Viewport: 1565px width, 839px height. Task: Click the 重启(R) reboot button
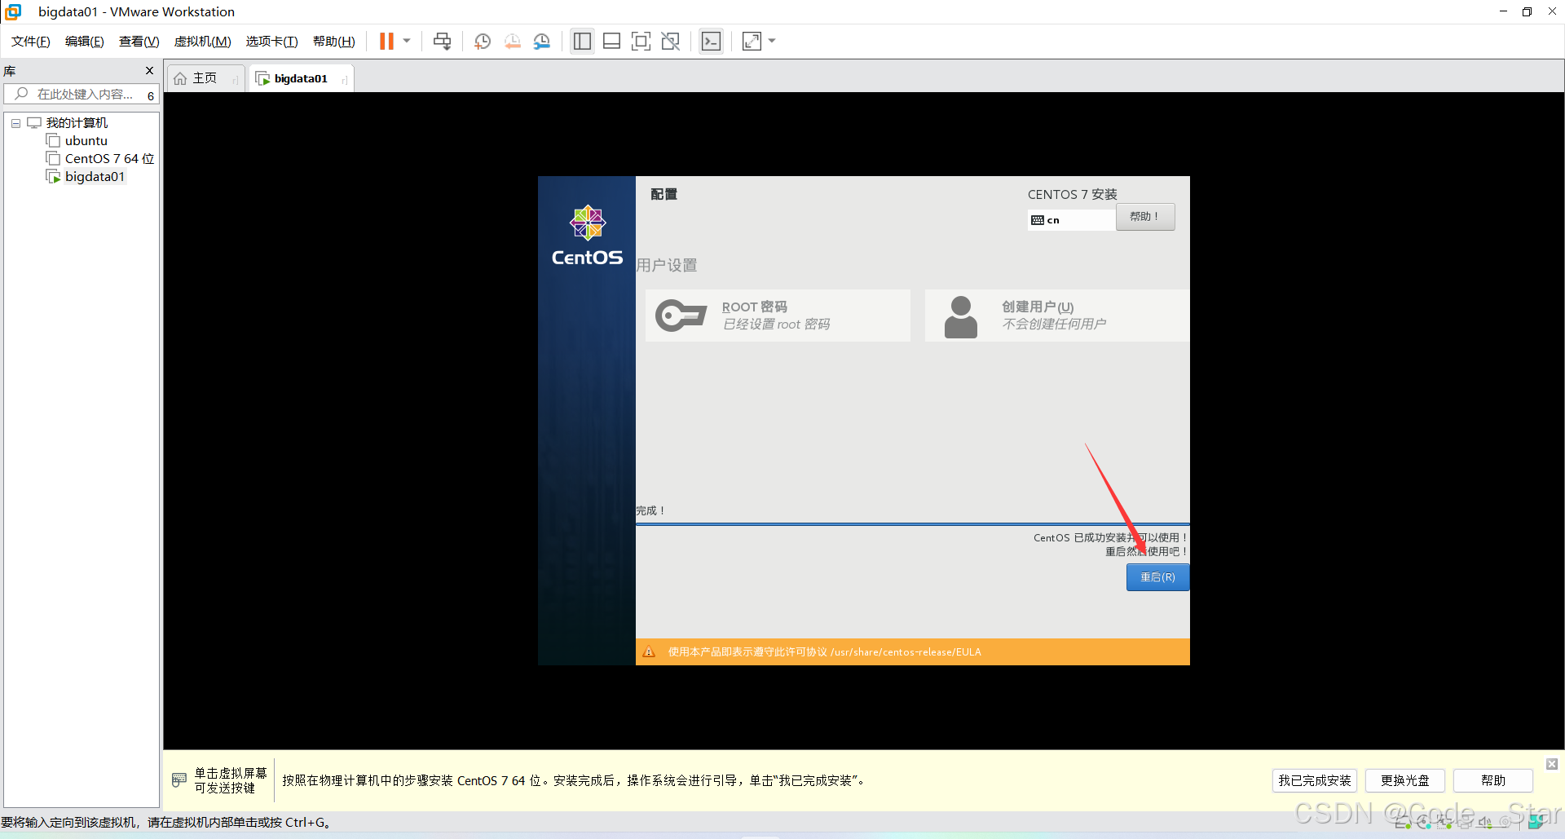coord(1157,577)
